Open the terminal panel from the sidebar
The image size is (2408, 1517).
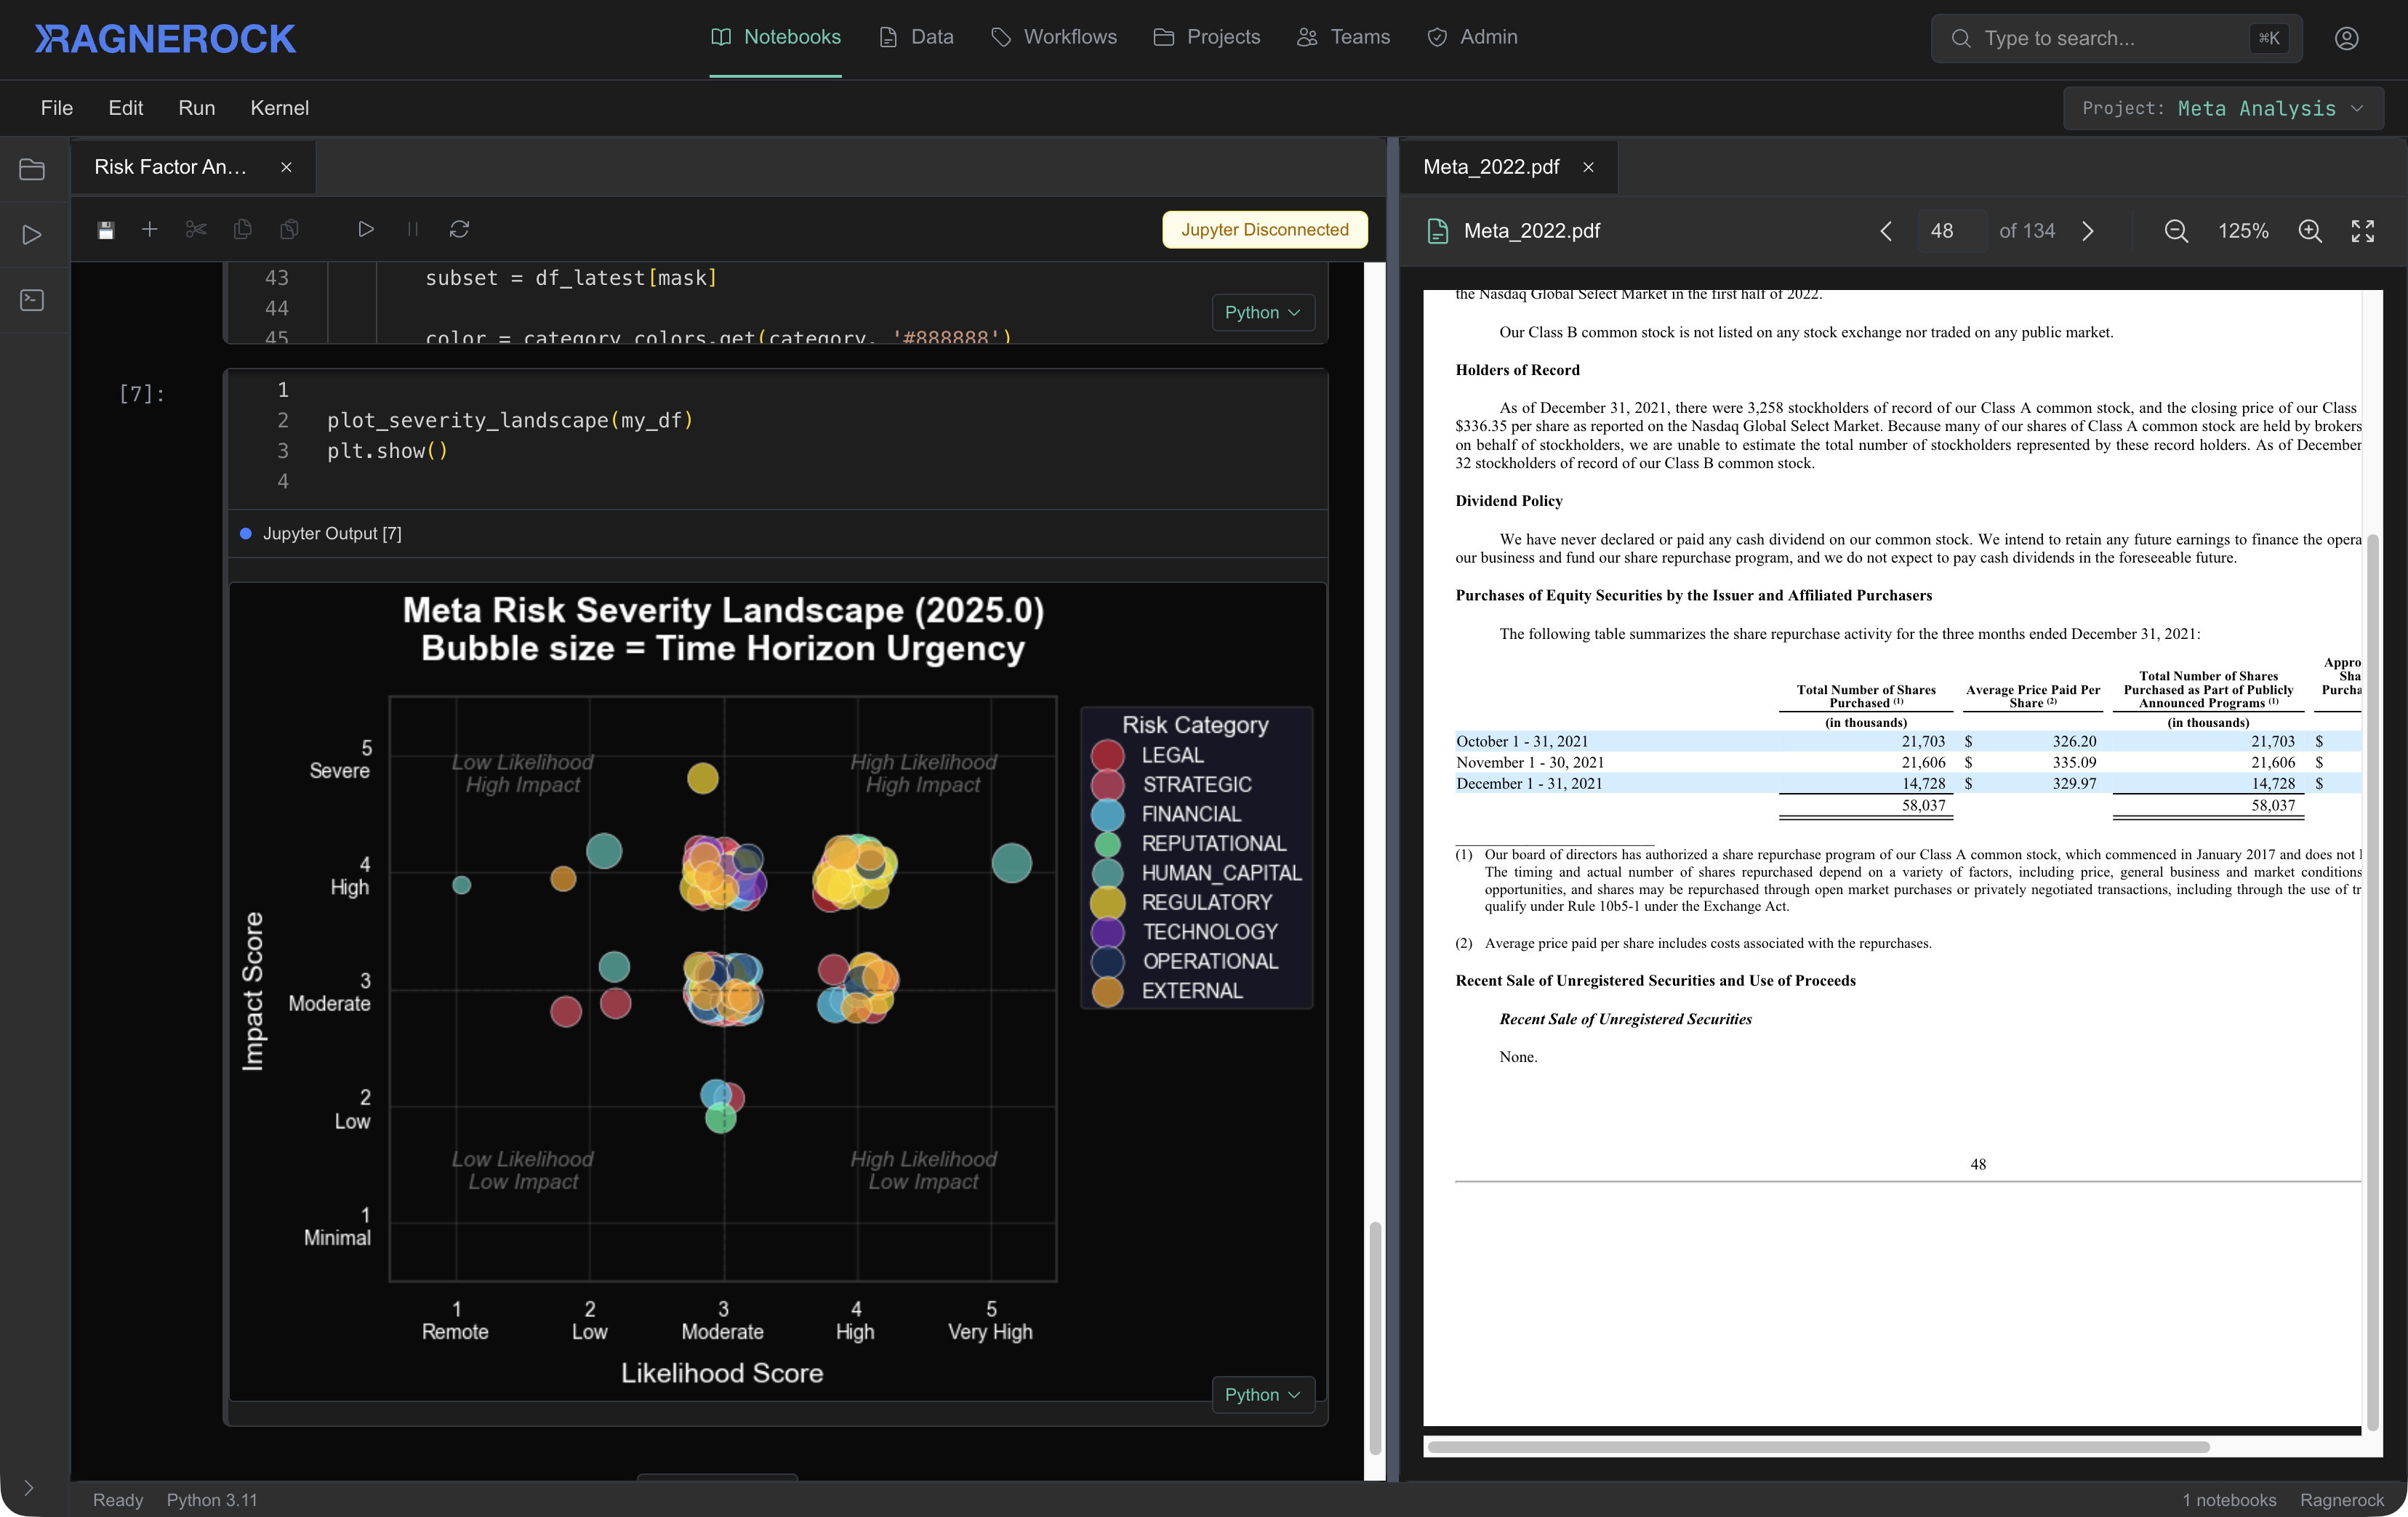31,300
